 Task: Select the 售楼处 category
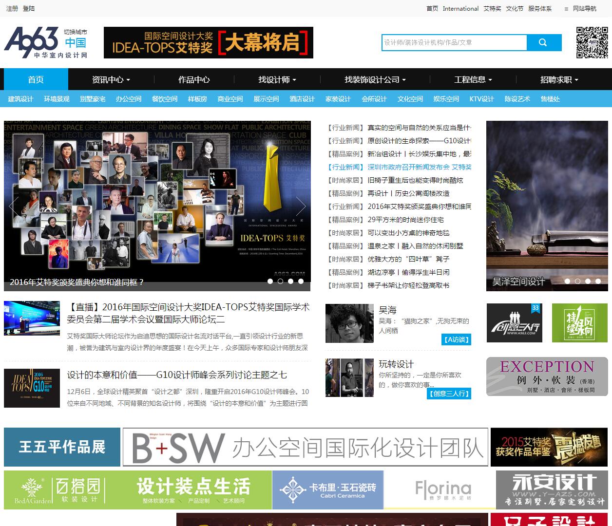pyautogui.click(x=550, y=99)
